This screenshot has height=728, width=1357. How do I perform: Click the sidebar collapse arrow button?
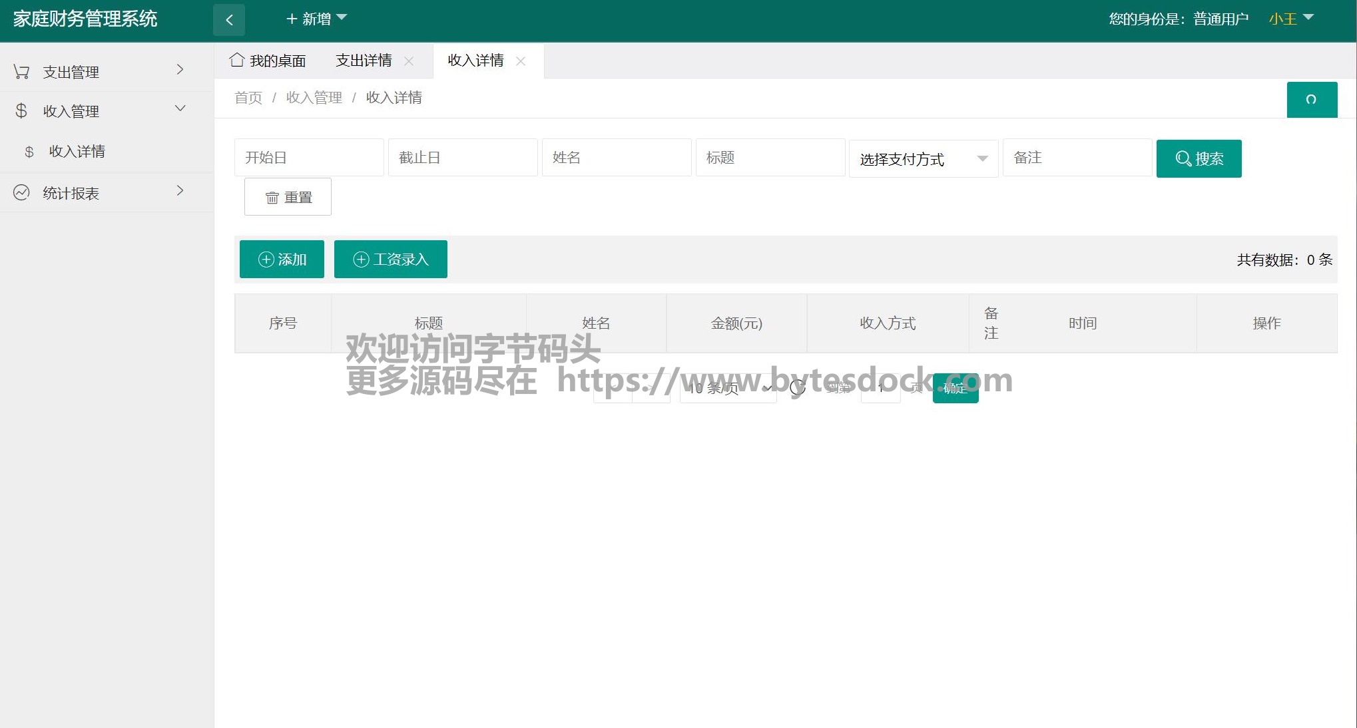pos(228,19)
